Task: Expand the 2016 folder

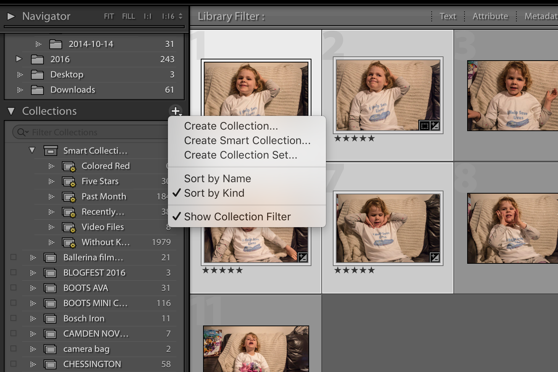Action: pyautogui.click(x=19, y=59)
